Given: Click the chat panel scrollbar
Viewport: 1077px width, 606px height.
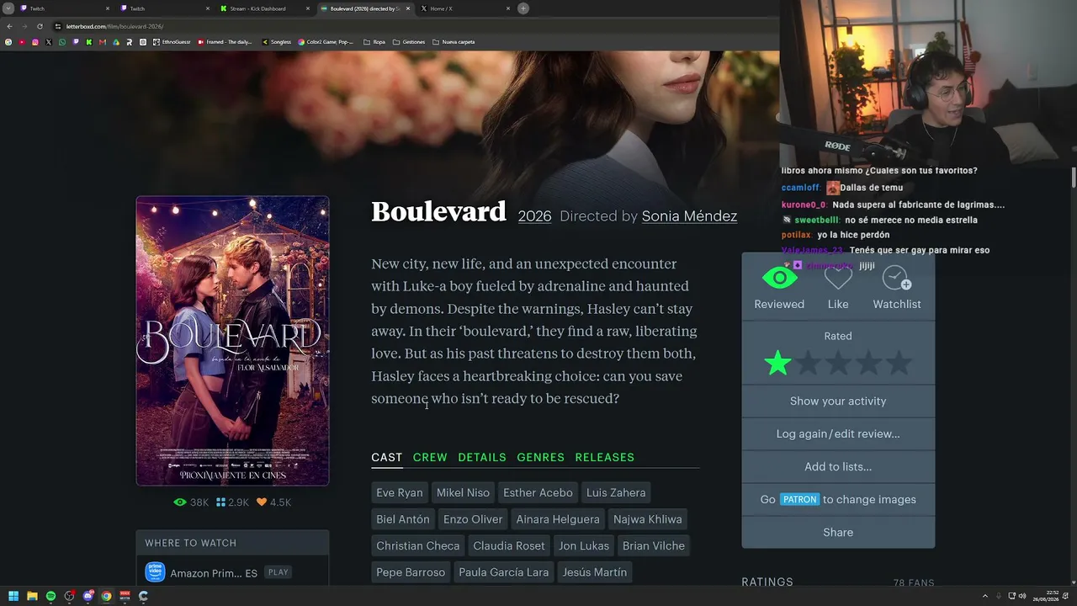Looking at the screenshot, I should pos(1074,178).
